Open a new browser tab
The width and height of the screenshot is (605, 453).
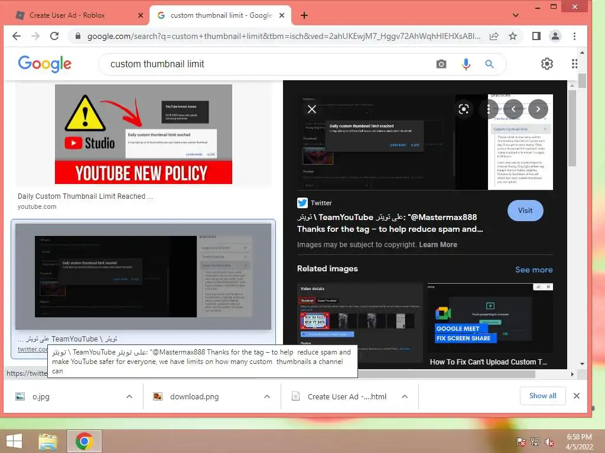[x=304, y=15]
